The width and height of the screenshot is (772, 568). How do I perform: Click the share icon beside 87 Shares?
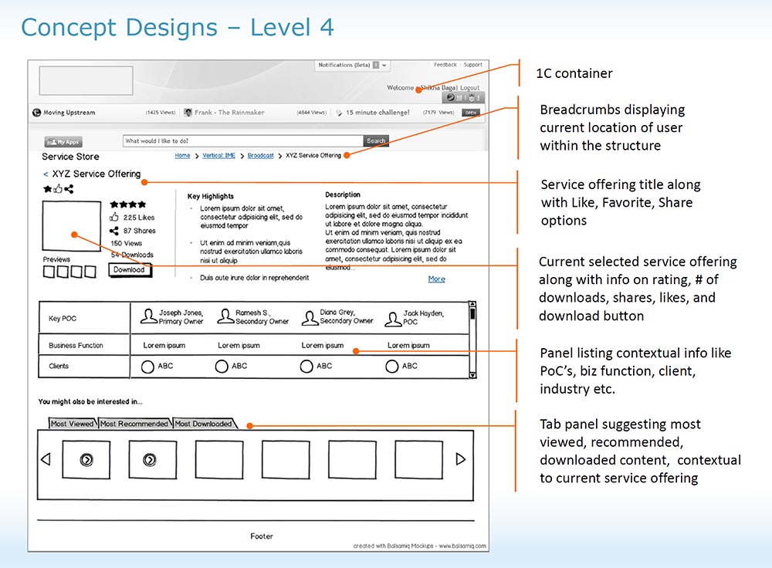pos(114,230)
